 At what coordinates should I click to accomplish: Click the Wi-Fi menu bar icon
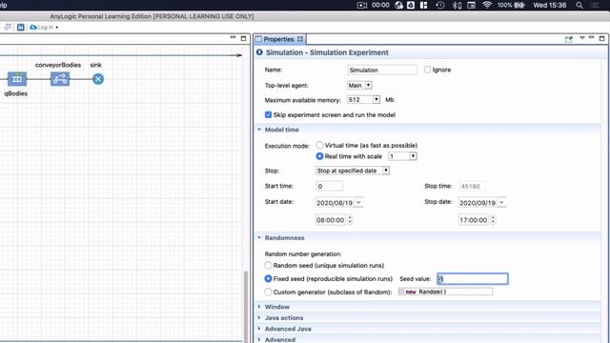coord(487,5)
